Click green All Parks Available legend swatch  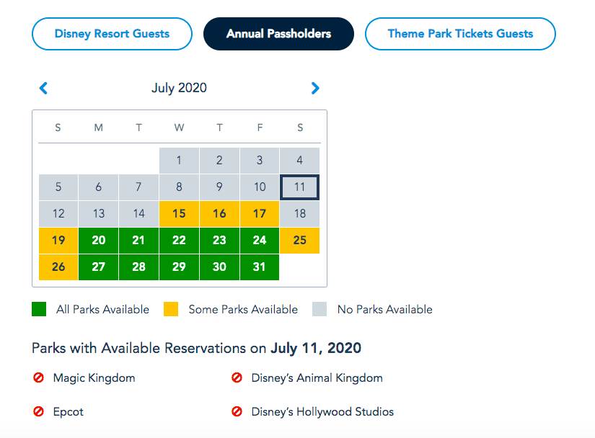[39, 310]
